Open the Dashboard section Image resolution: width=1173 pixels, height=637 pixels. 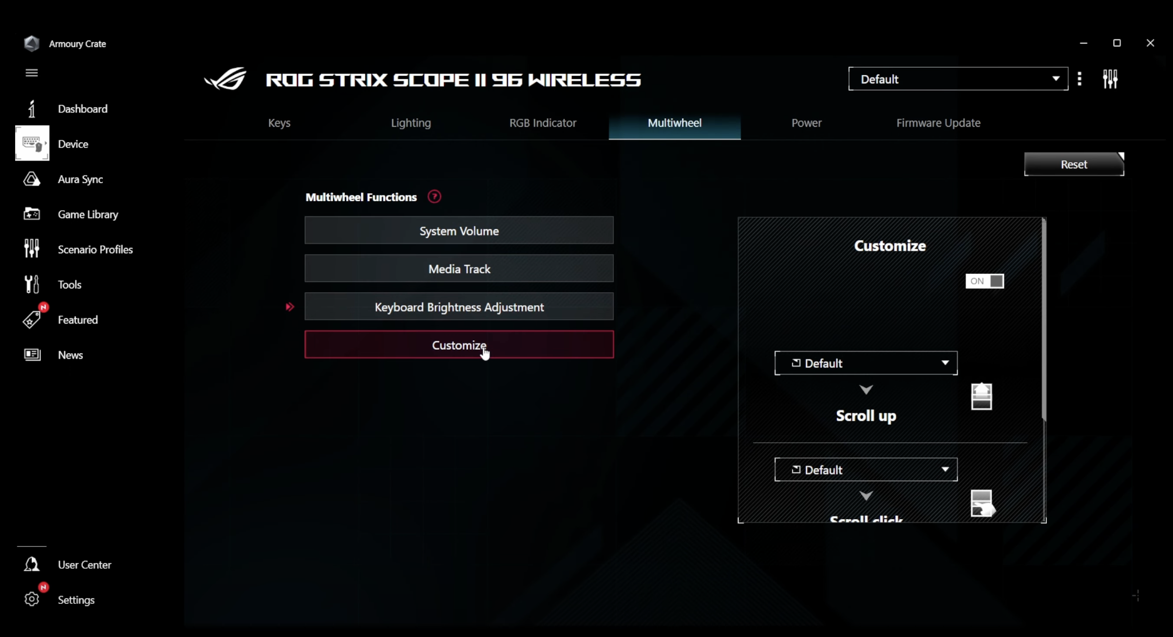[x=82, y=108]
